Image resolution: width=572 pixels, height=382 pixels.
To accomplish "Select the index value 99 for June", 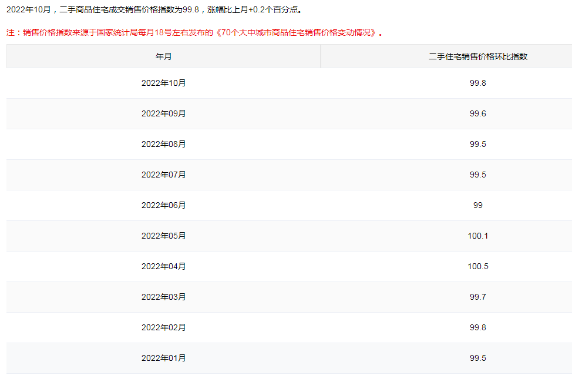I will coord(477,205).
